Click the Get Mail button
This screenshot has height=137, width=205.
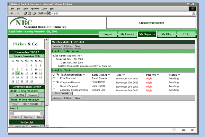(x=20, y=95)
